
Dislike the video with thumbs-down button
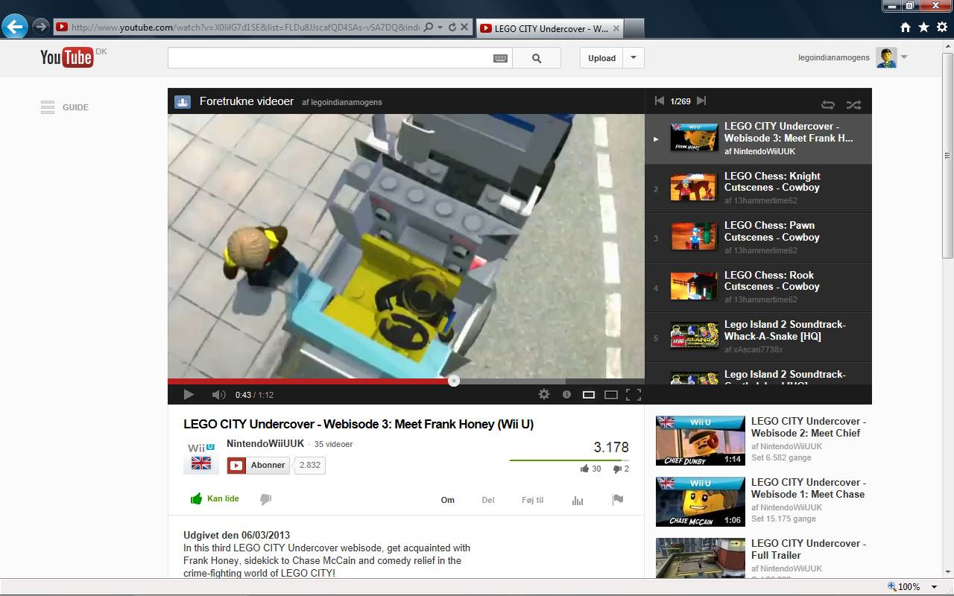[265, 499]
